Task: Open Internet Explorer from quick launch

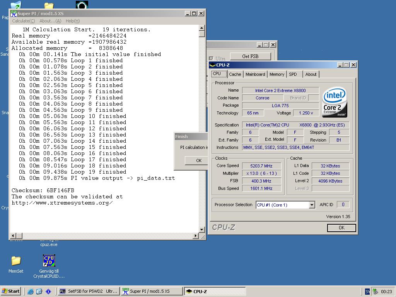Action: [x=31, y=292]
